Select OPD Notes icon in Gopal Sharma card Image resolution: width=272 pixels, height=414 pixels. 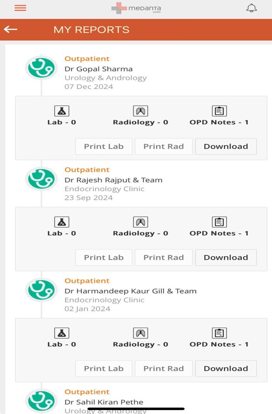pos(219,111)
